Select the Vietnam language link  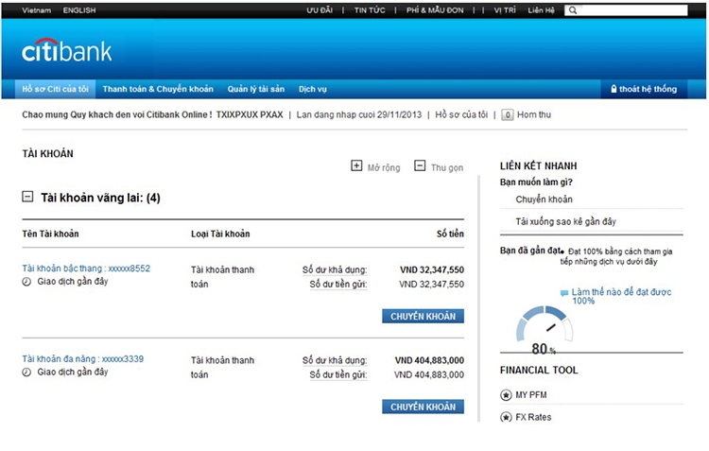36,10
